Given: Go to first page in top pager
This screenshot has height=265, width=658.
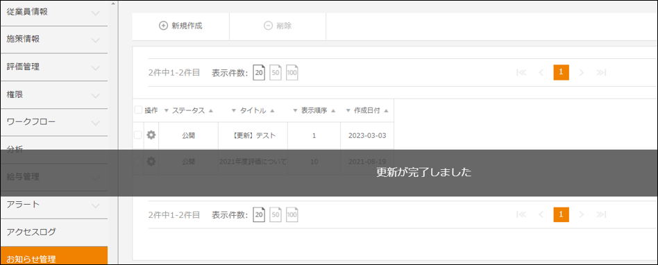Looking at the screenshot, I should pyautogui.click(x=522, y=73).
